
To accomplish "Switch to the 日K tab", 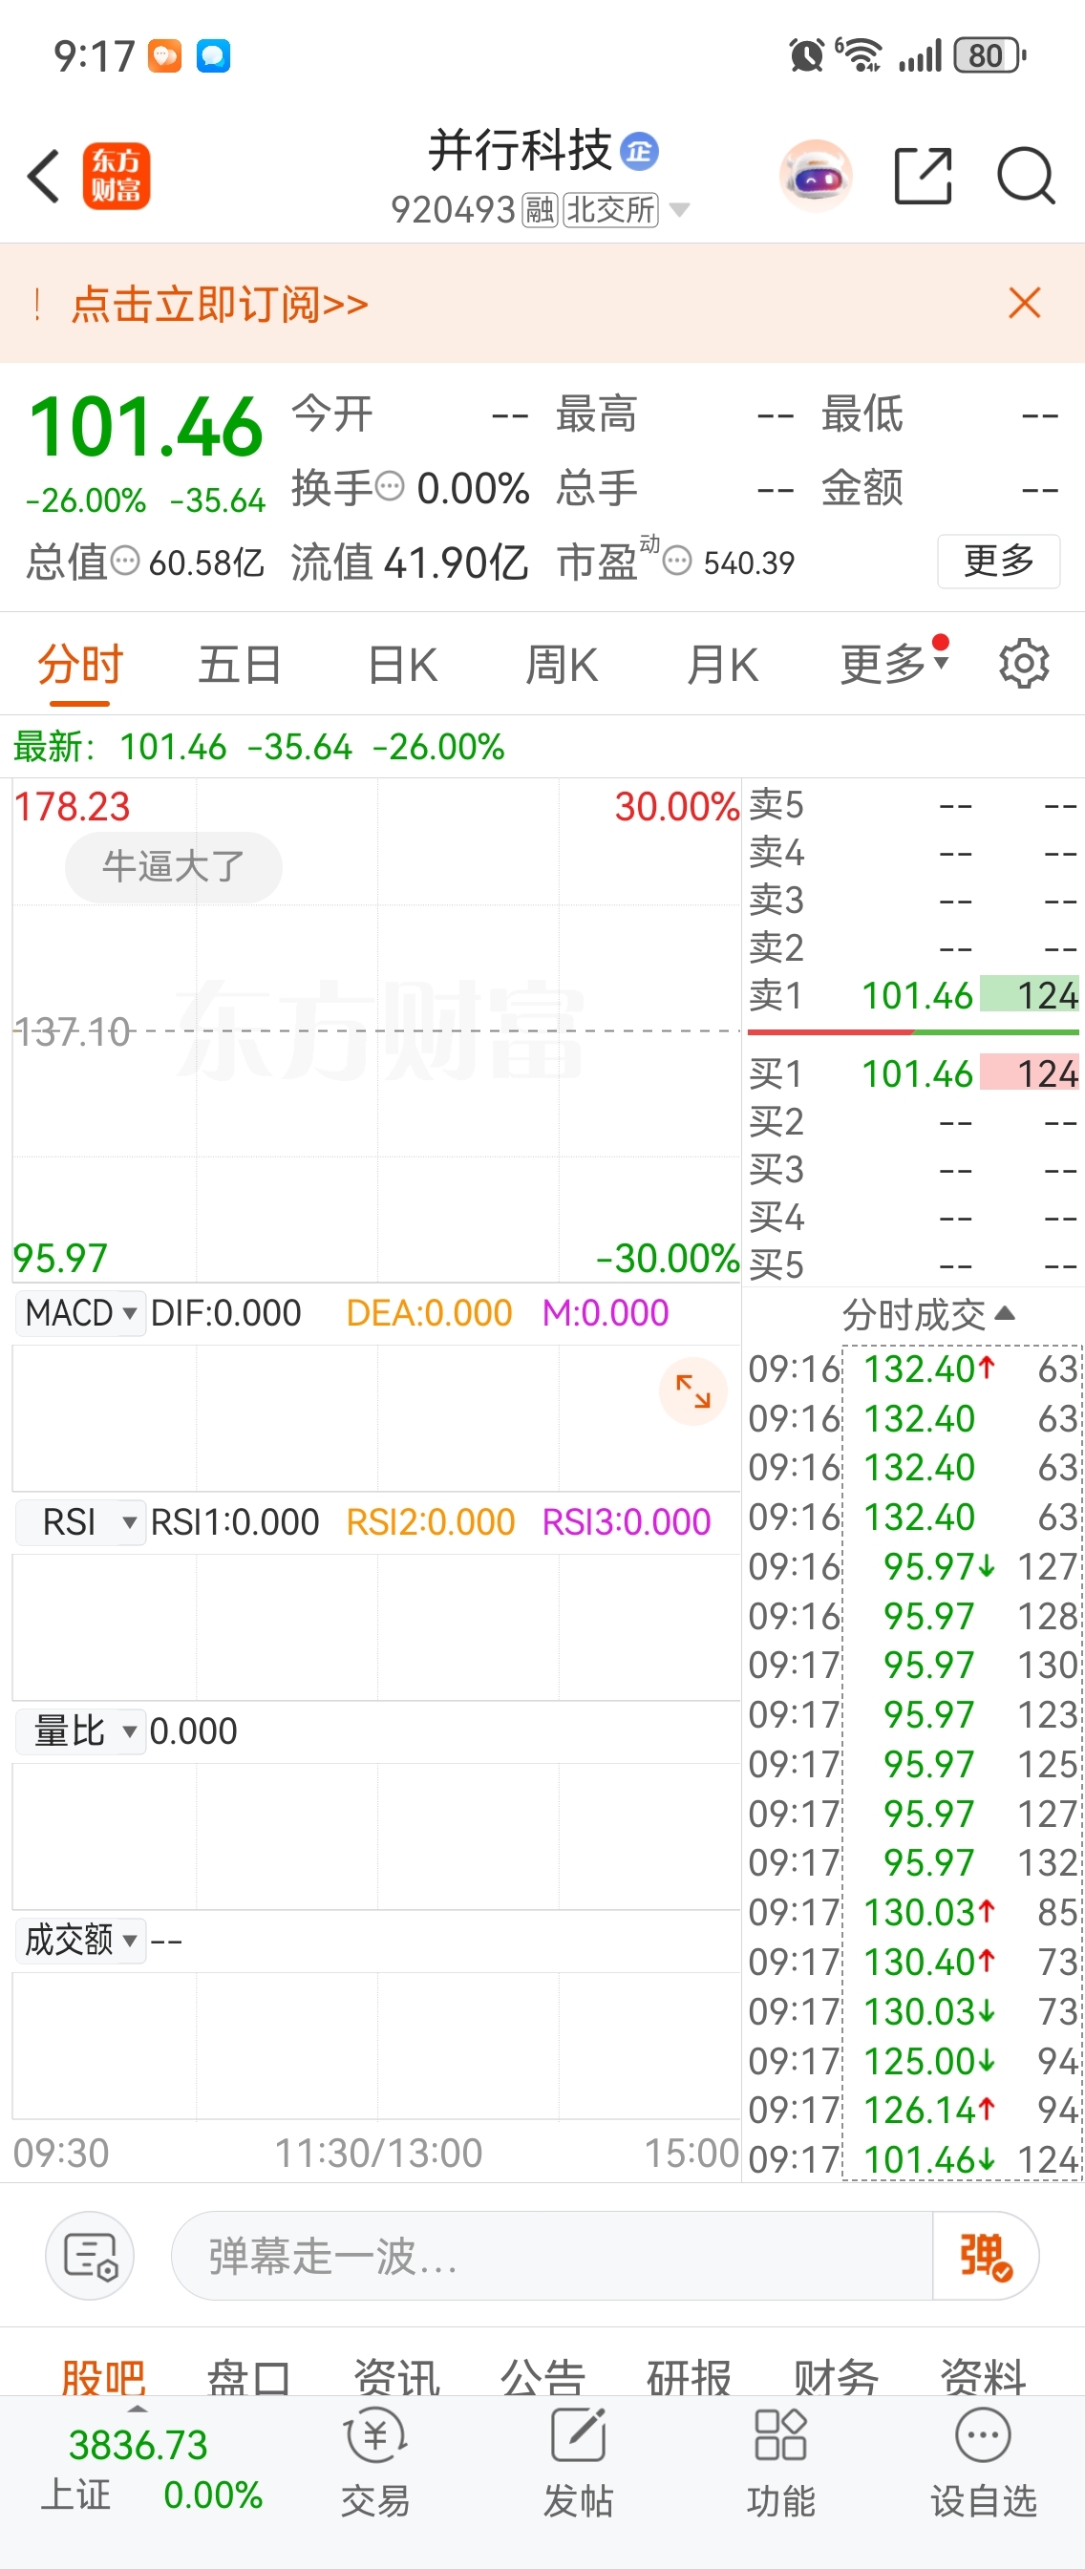I will pyautogui.click(x=402, y=664).
